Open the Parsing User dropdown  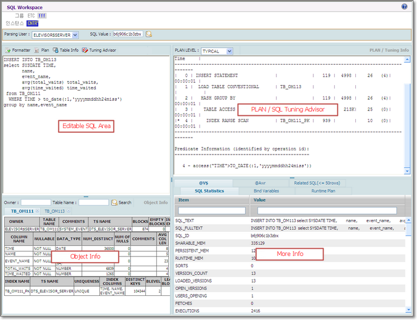click(x=75, y=35)
